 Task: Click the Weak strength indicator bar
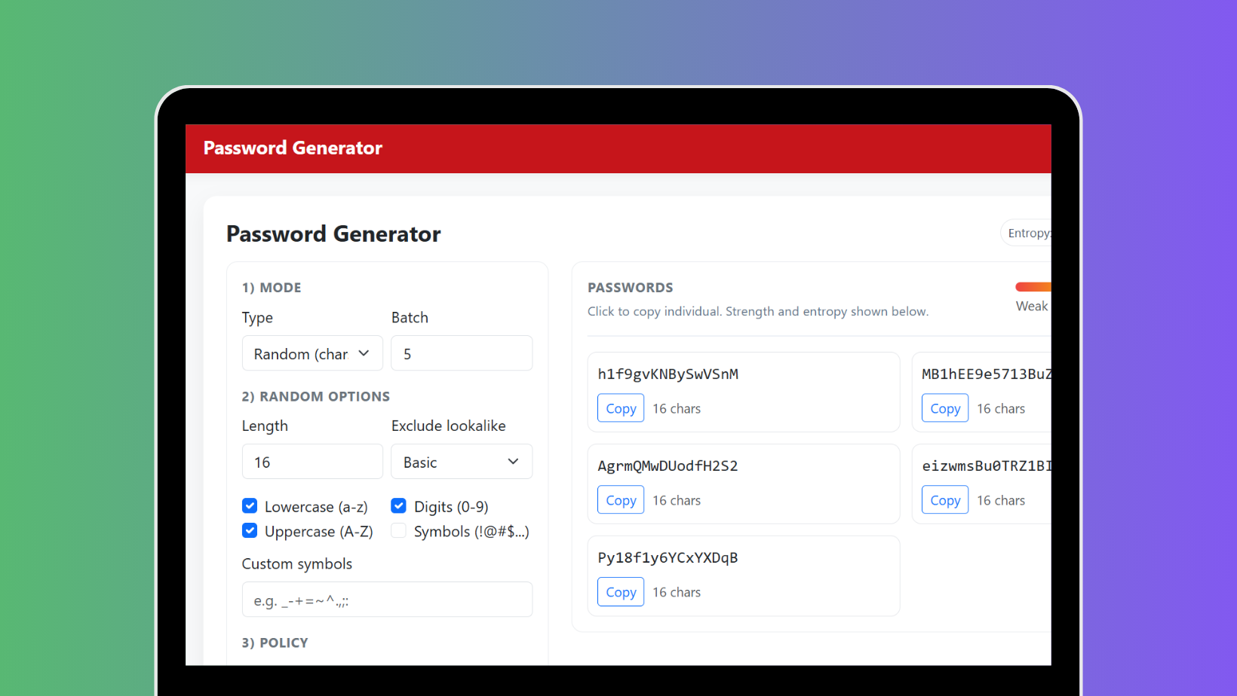[1034, 286]
